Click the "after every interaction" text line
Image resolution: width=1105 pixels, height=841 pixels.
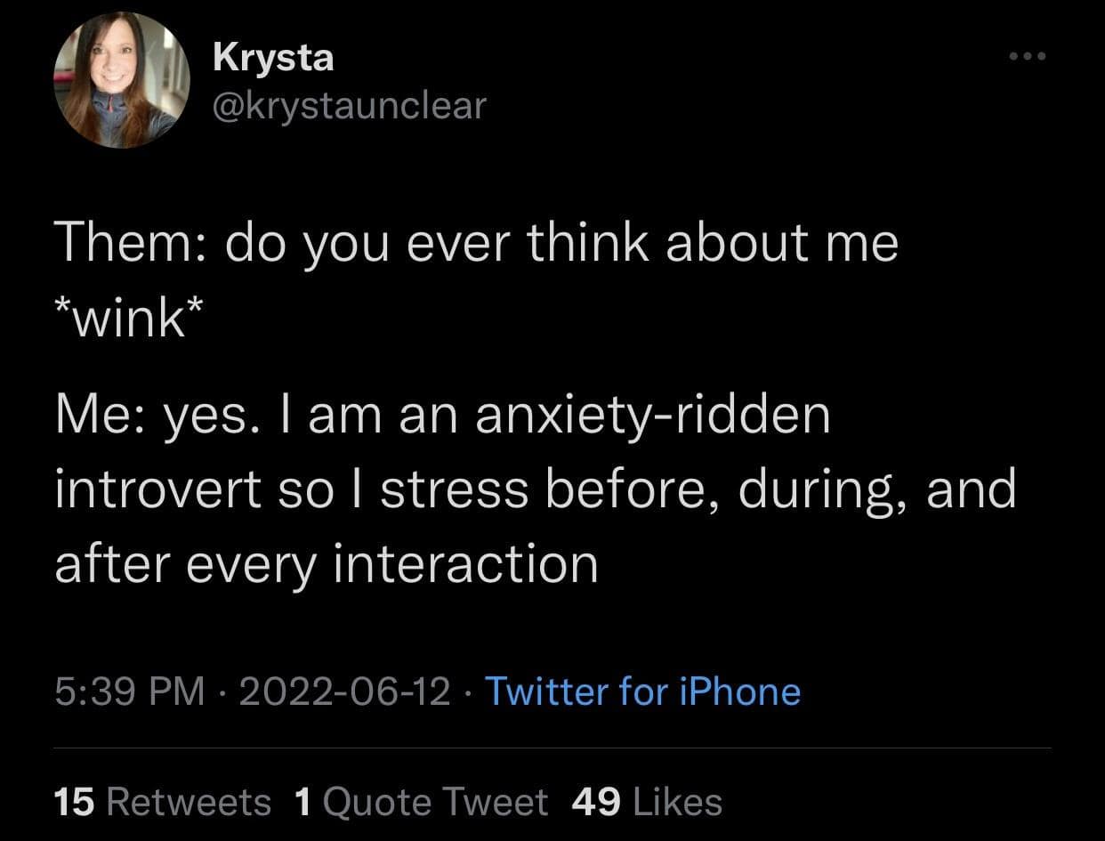tap(326, 562)
